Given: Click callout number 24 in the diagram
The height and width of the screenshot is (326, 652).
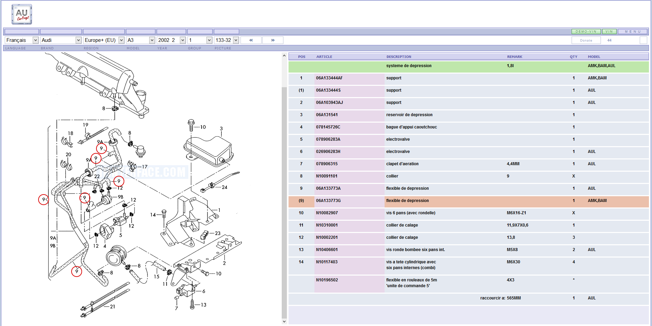Looking at the screenshot, I should pos(224,187).
